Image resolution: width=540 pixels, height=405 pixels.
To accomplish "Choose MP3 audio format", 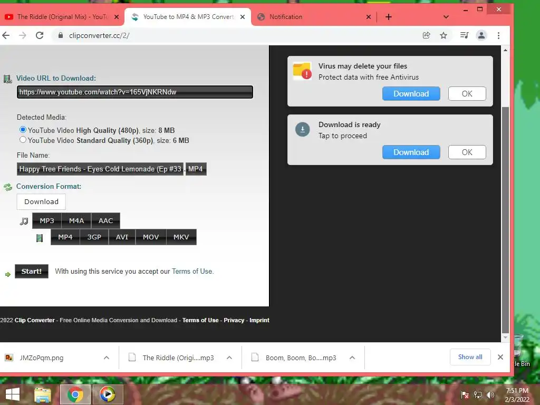I will click(47, 221).
